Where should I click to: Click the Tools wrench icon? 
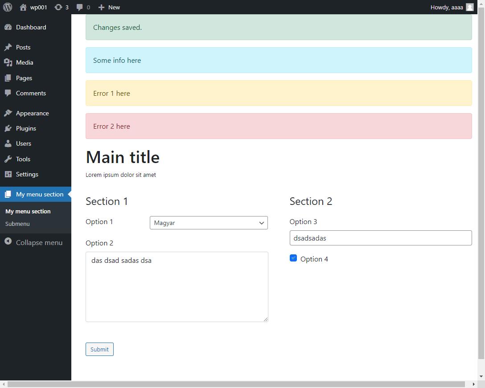(8, 159)
